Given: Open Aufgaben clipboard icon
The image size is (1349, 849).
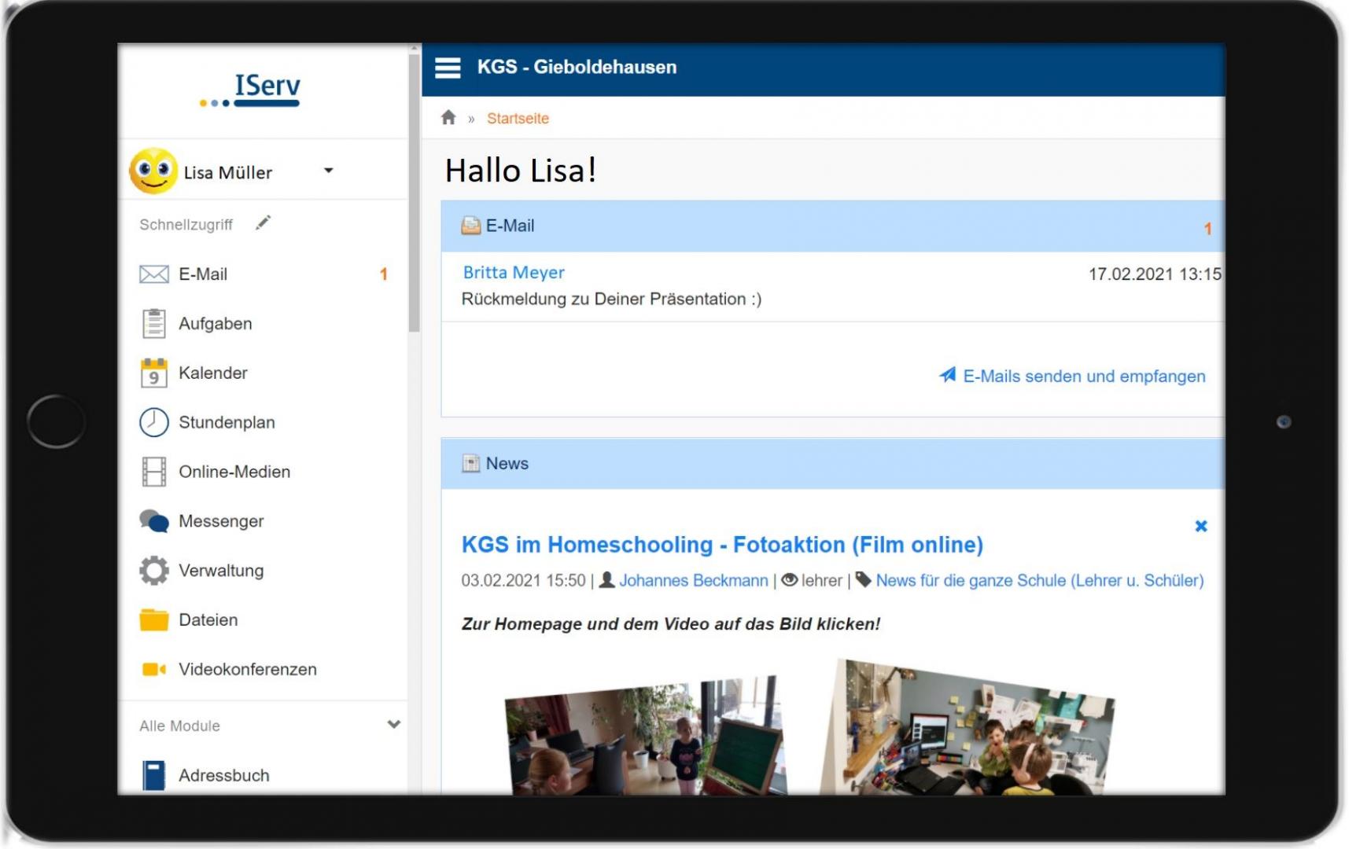Looking at the screenshot, I should point(154,324).
